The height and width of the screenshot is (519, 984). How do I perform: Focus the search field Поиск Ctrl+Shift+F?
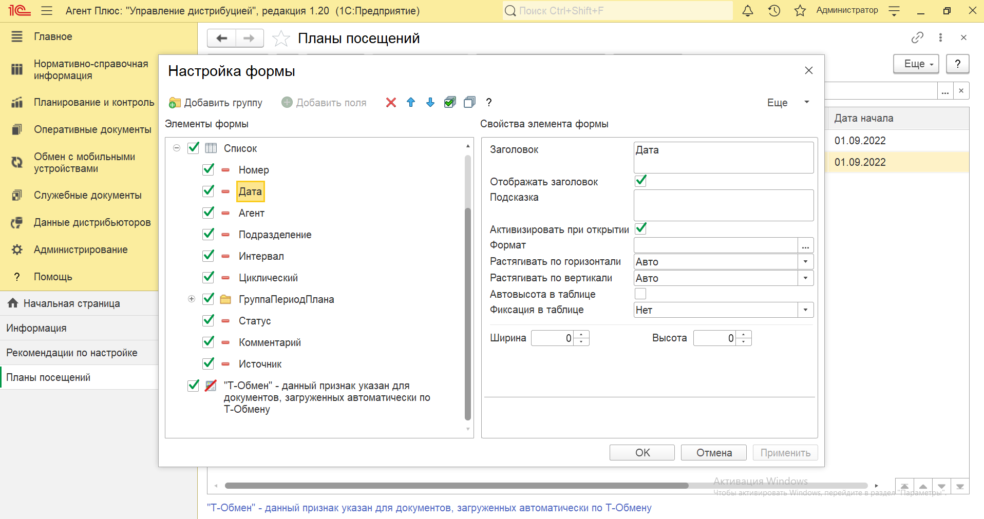tap(618, 11)
